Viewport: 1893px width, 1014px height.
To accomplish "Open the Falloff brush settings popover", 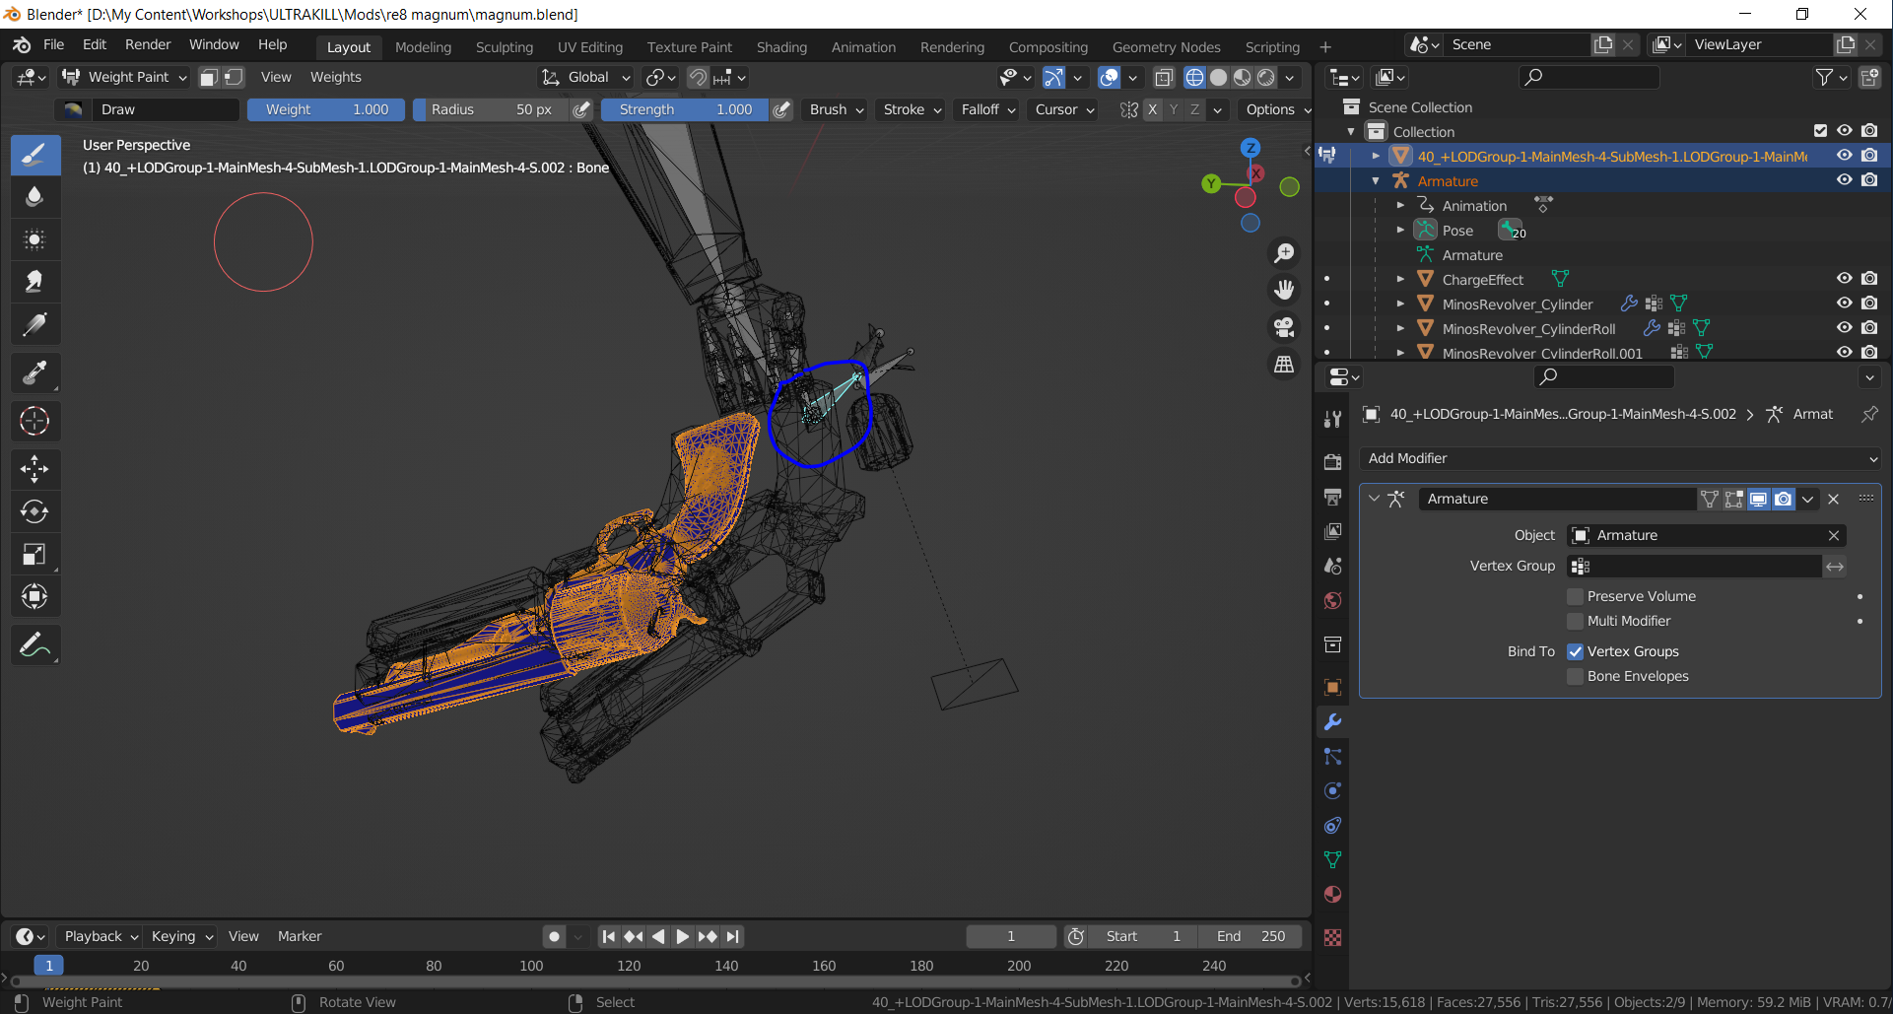I will click(x=988, y=109).
